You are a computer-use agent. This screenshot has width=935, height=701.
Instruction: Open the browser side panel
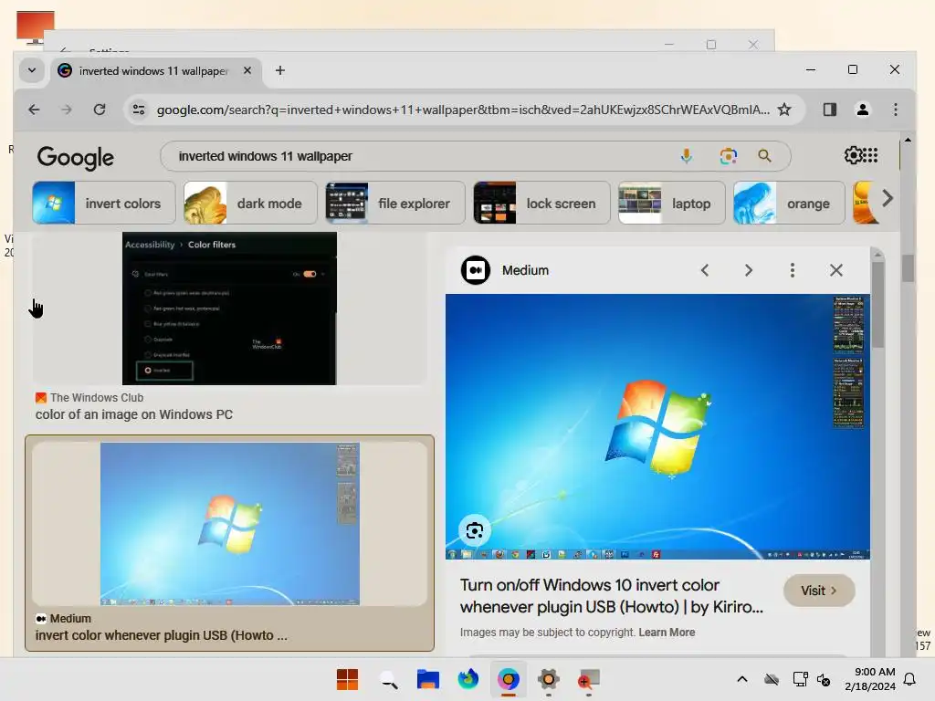(829, 110)
